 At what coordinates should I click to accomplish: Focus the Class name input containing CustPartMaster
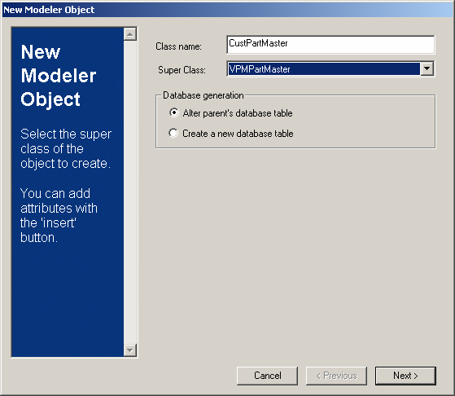pyautogui.click(x=330, y=45)
